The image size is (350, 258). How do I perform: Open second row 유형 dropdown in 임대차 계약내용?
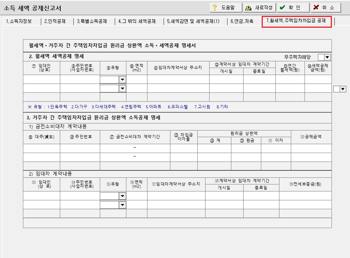point(122,205)
